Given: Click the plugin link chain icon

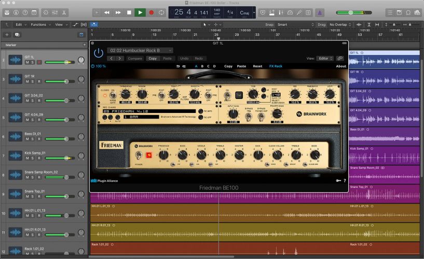Looking at the screenshot, I should coord(340,58).
